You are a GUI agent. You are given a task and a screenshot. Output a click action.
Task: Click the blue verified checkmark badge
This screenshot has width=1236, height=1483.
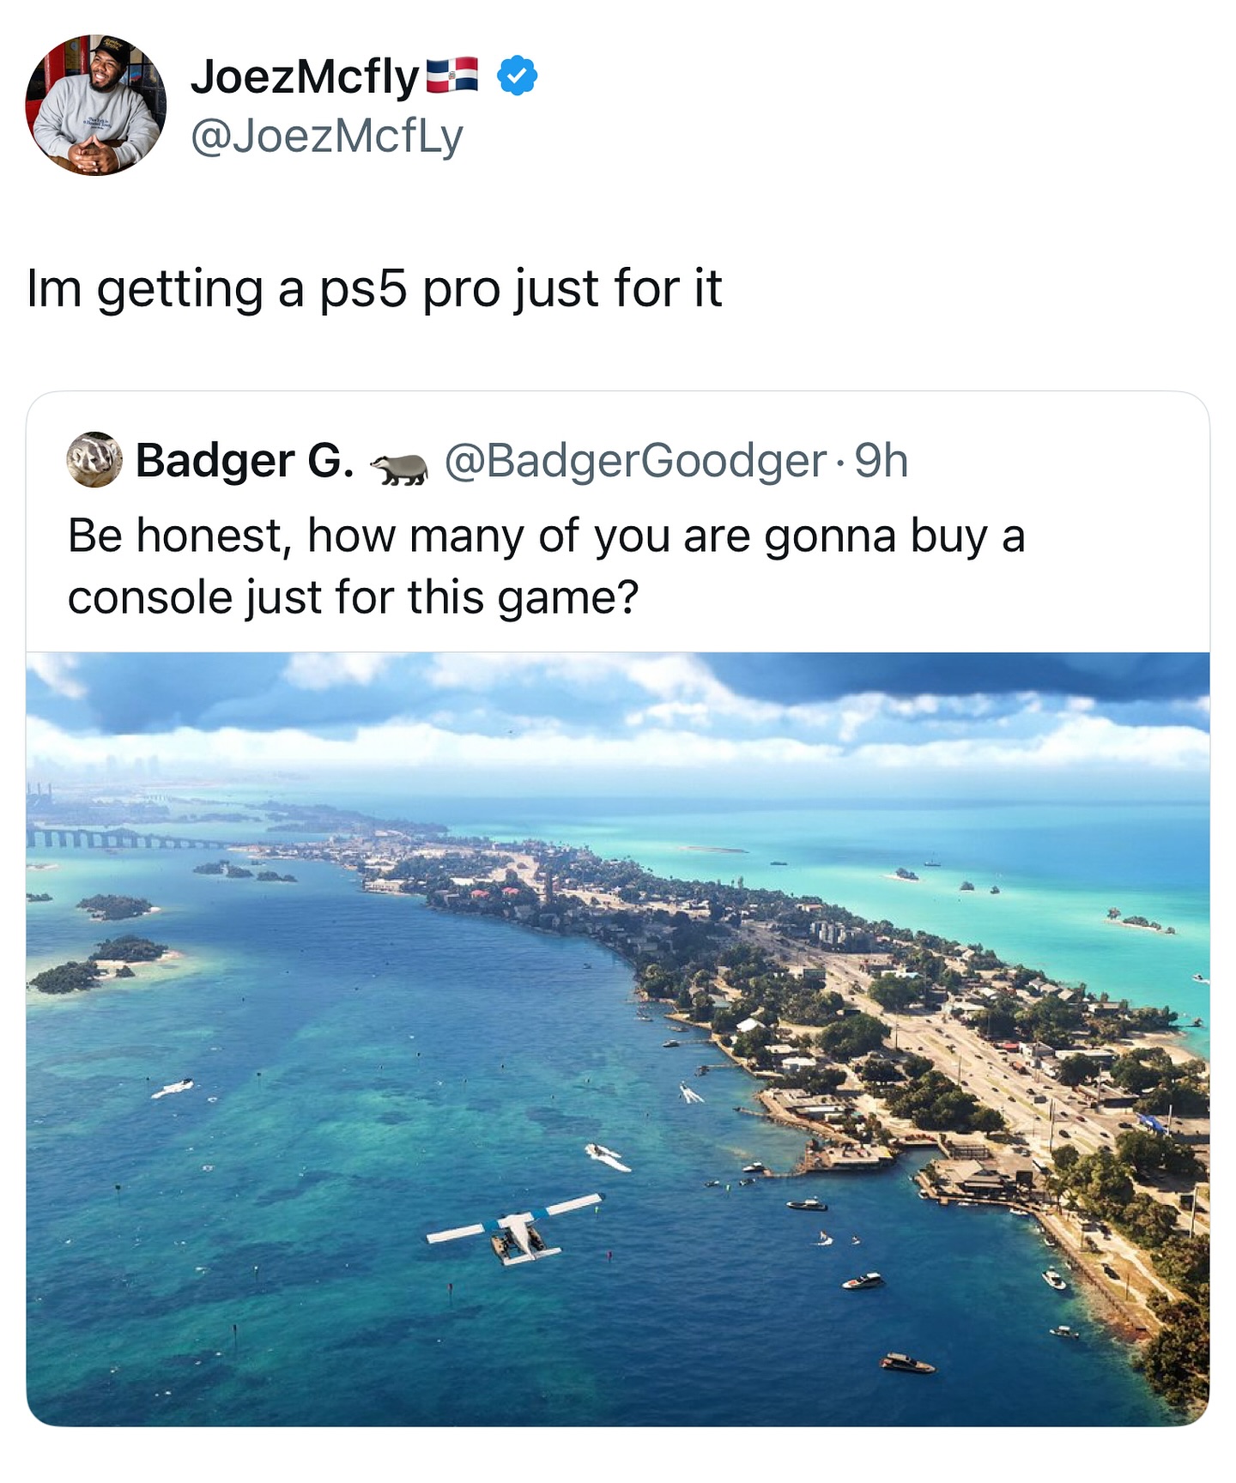(x=518, y=76)
